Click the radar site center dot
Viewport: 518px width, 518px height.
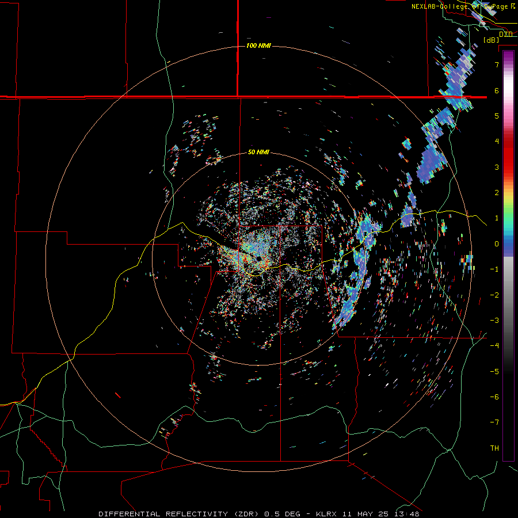[x=258, y=258]
